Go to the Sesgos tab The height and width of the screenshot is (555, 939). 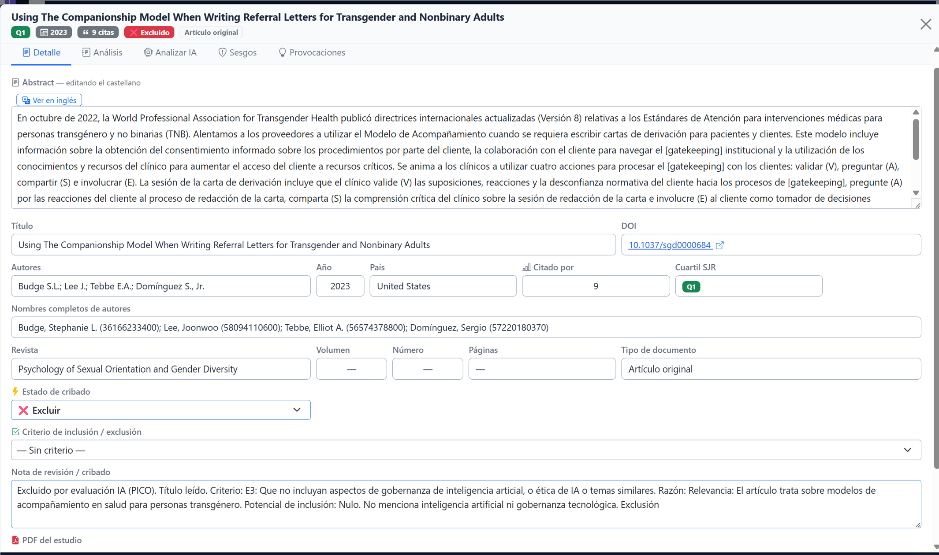click(238, 52)
